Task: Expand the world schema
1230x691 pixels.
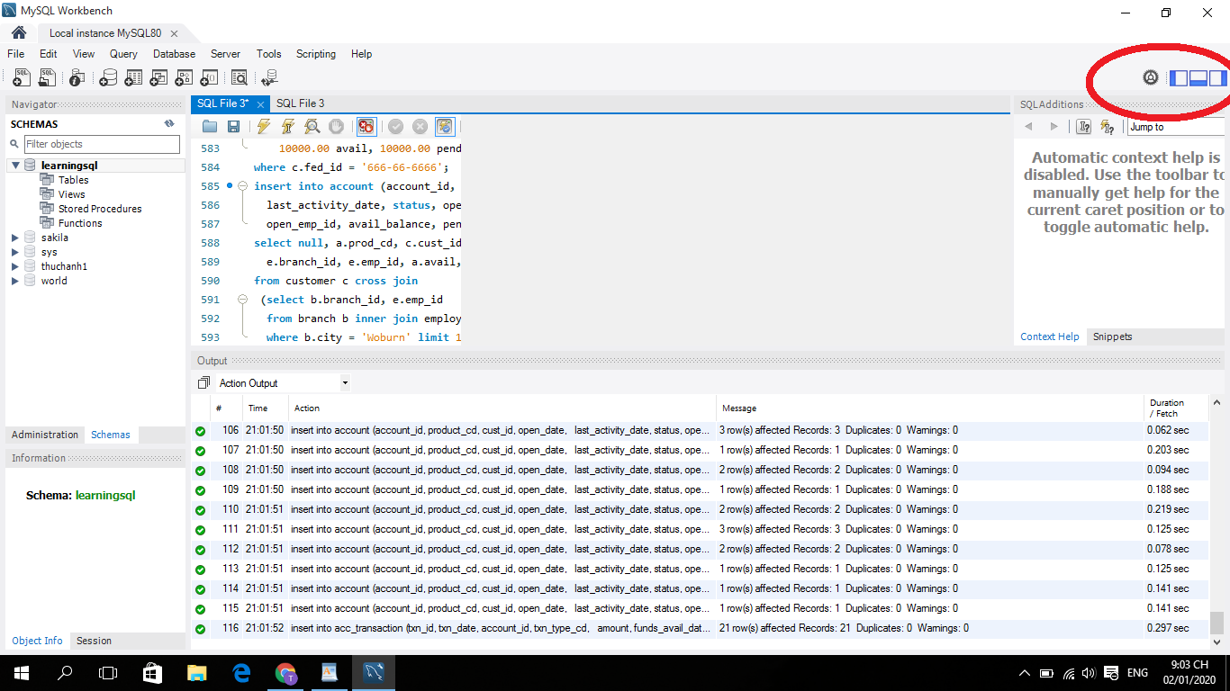Action: click(15, 281)
